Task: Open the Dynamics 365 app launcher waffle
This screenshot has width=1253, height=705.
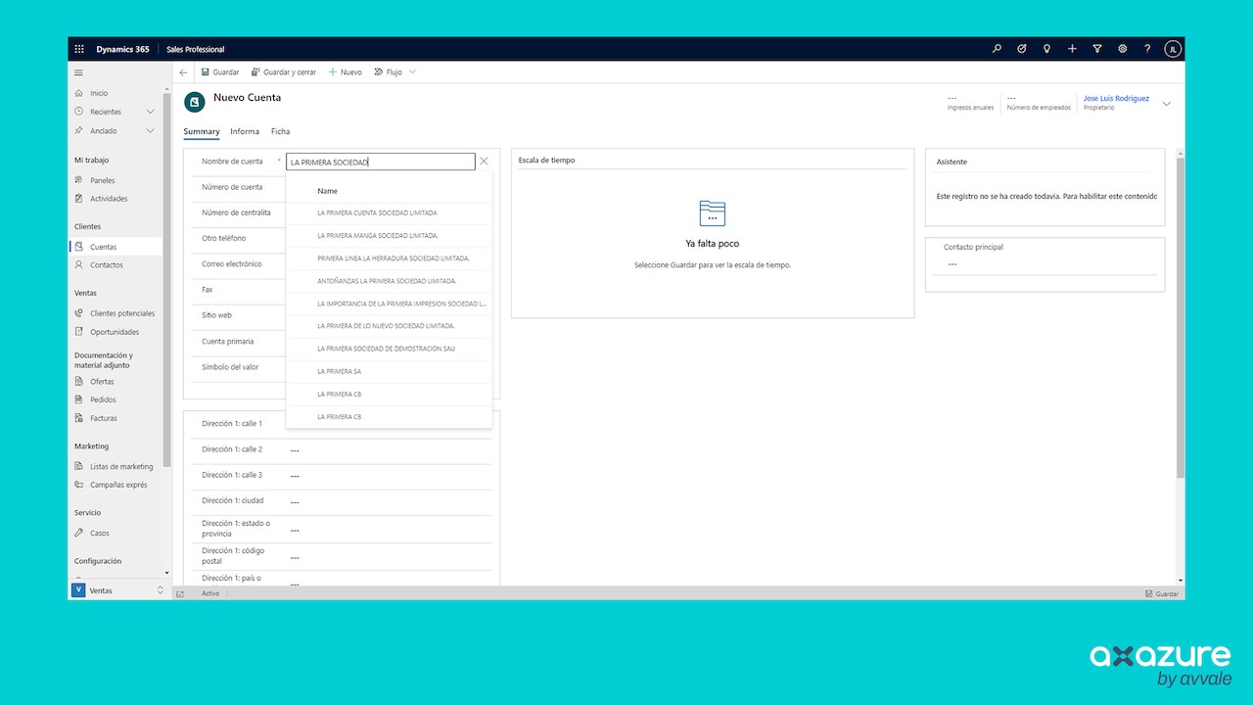Action: coord(79,49)
